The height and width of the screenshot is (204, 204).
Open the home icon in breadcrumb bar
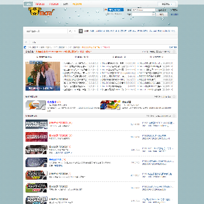point(26,42)
